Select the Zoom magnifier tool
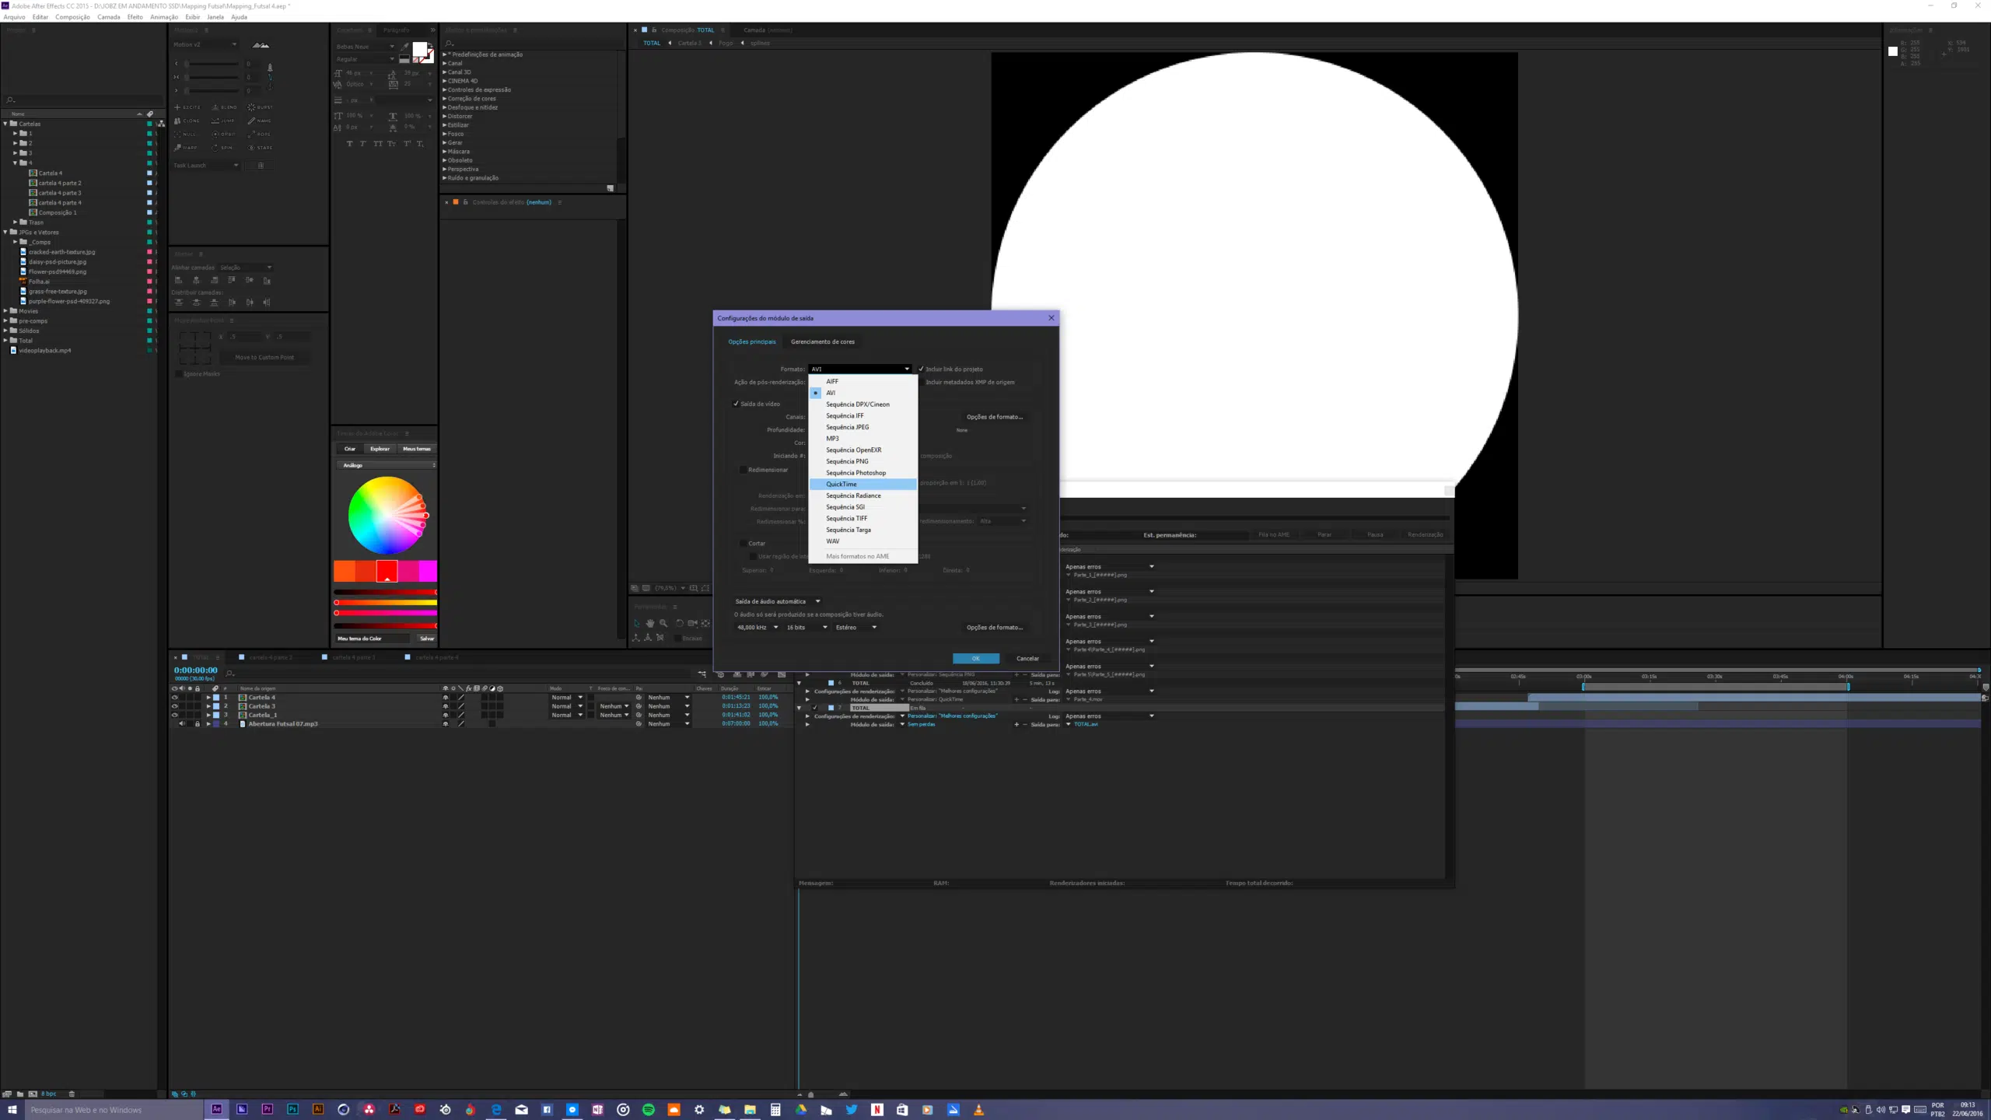This screenshot has width=1991, height=1120. [x=663, y=623]
